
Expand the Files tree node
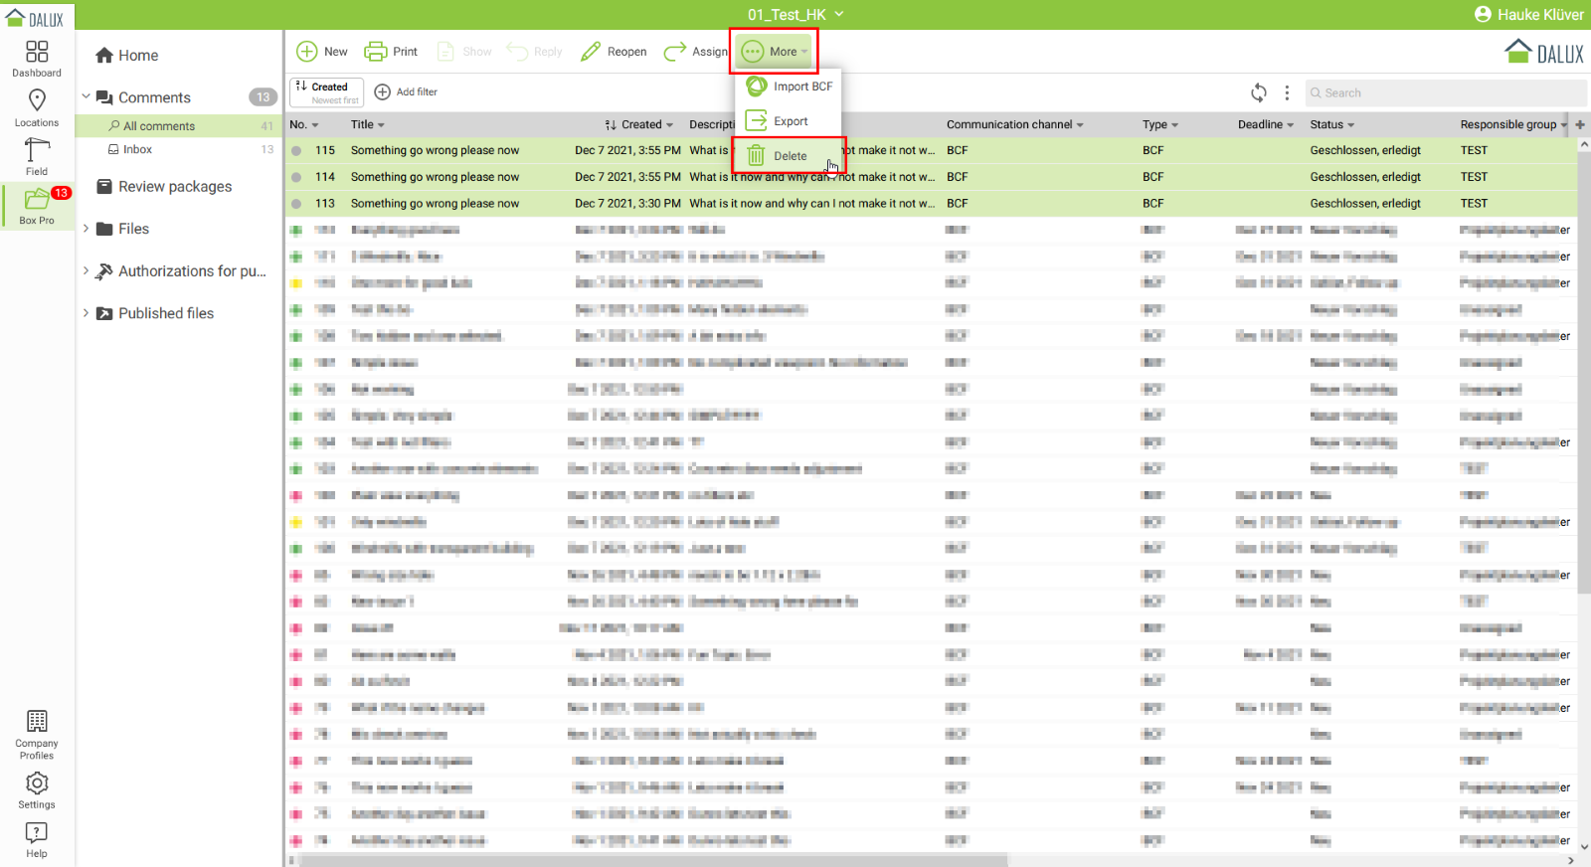coord(87,229)
